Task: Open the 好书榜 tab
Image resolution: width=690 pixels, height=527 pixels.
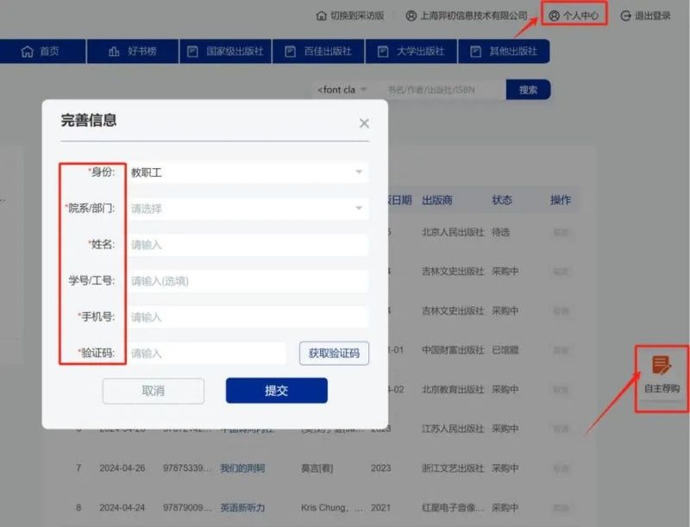Action: pyautogui.click(x=132, y=52)
